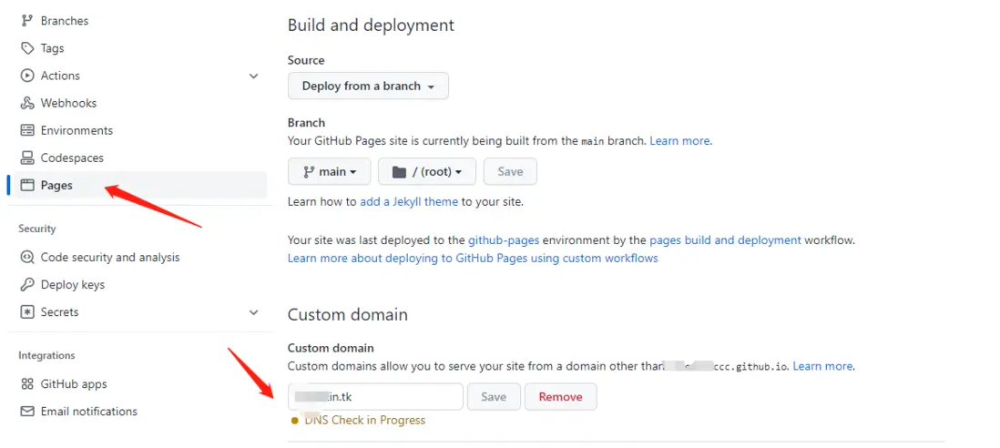This screenshot has width=1000, height=448.
Task: Open Code security and analysis settings
Action: pyautogui.click(x=110, y=257)
